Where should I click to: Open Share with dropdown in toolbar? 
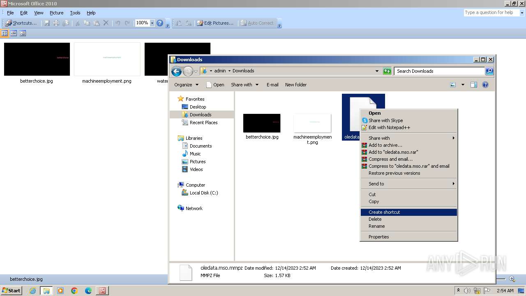coord(245,85)
